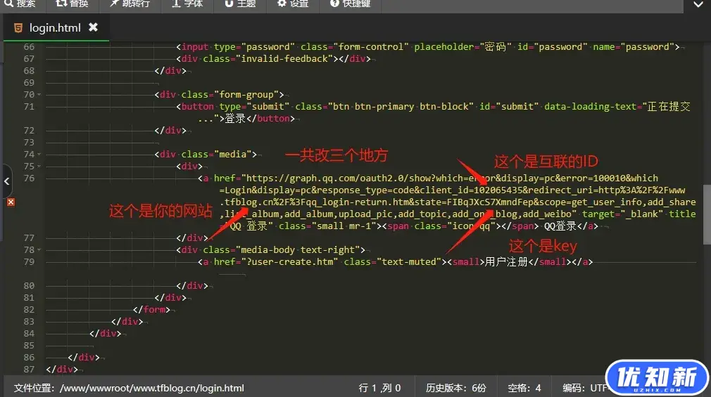This screenshot has height=397, width=711.
Task: Click the red error marker in the gutter
Action: pos(11,202)
